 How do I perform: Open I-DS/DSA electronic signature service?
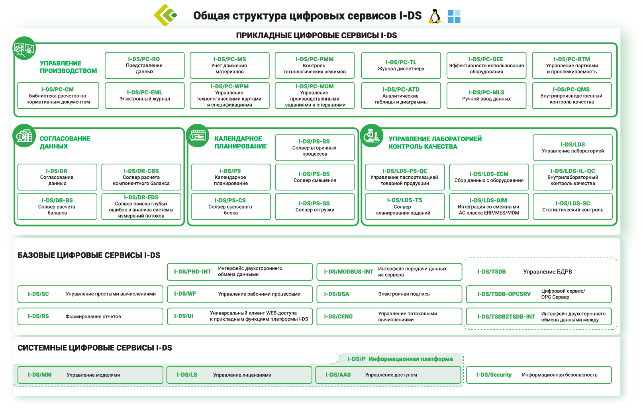[389, 294]
